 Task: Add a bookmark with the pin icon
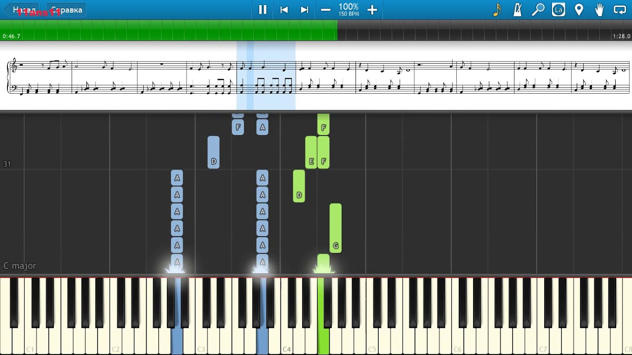pyautogui.click(x=579, y=10)
